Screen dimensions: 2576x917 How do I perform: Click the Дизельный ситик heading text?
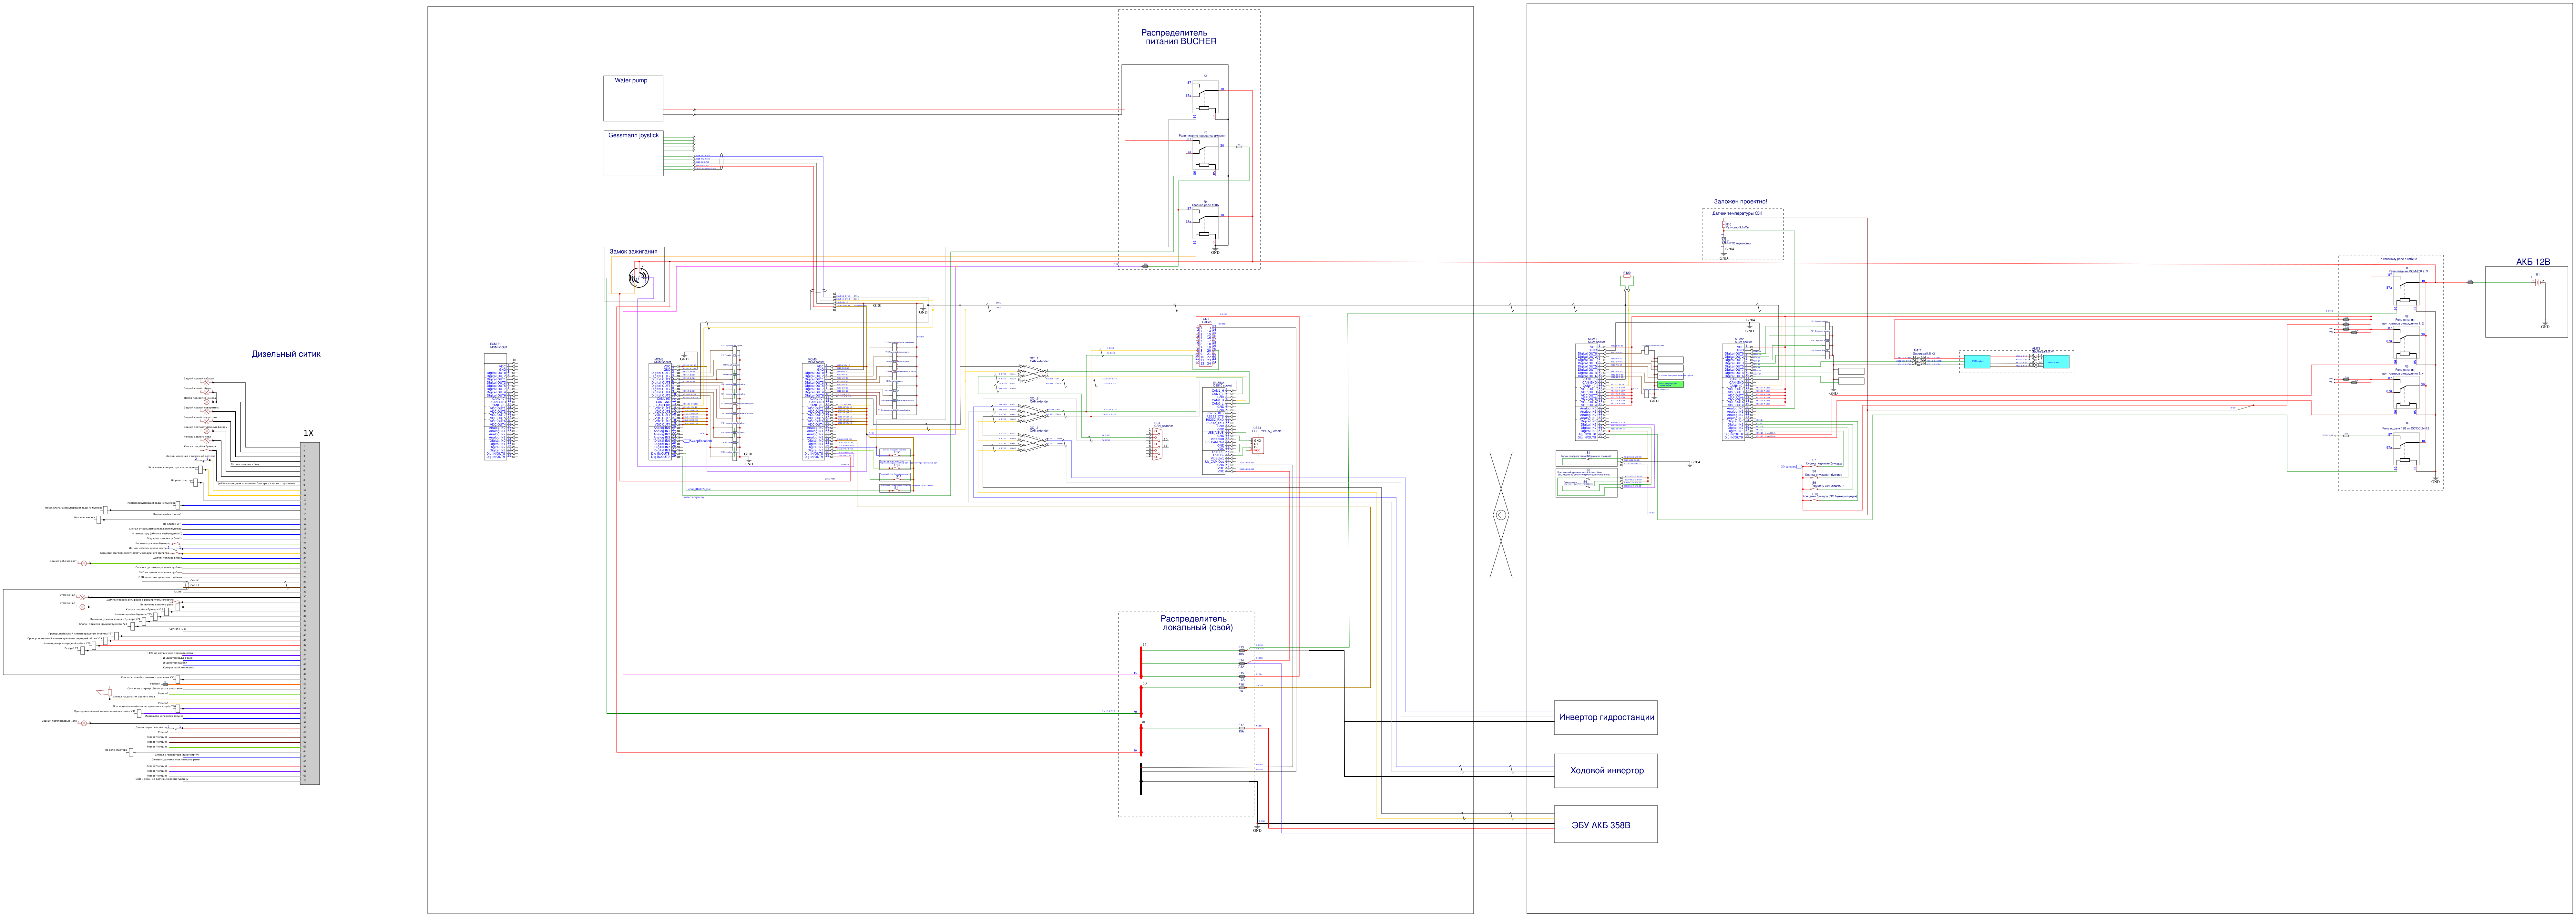pos(286,354)
